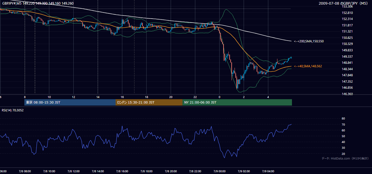Screen dimensions: 372x174
Task: Click the '2009-07-08 のGBP/JPY (M5)' heading
Action: tap(344, 3)
